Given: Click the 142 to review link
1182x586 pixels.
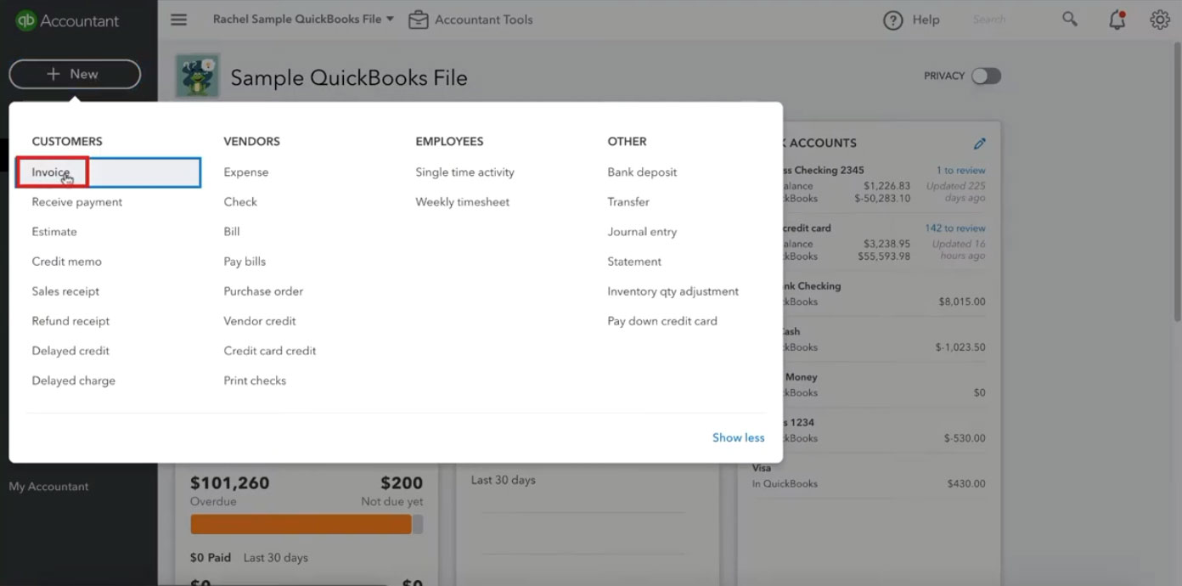Looking at the screenshot, I should [955, 228].
